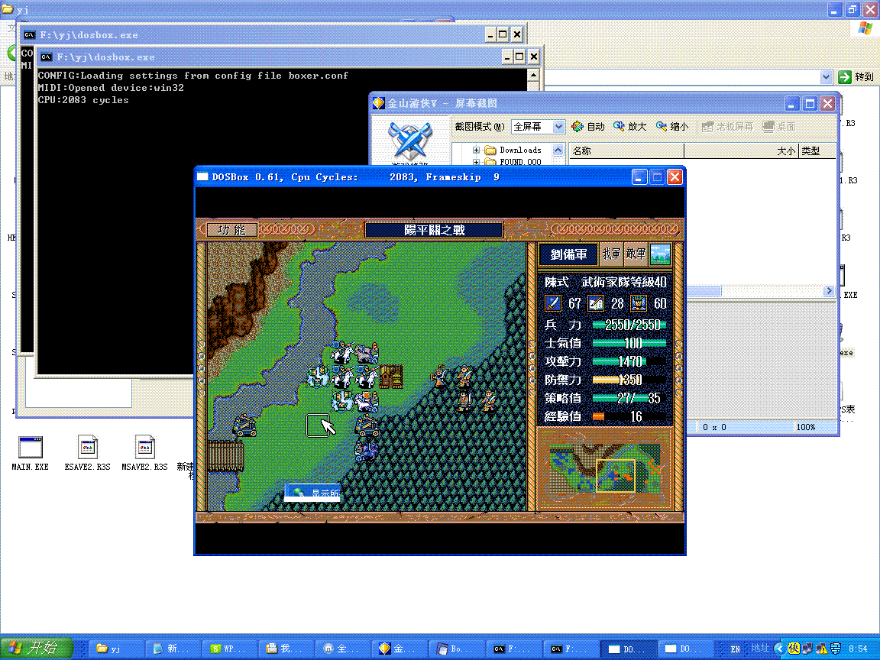880x660 pixels.
Task: Click the EN language indicator
Action: point(735,649)
